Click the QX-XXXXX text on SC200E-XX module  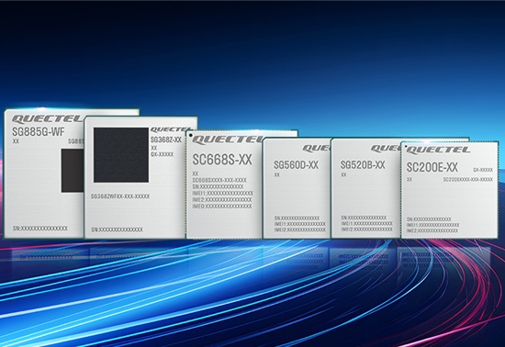click(483, 170)
